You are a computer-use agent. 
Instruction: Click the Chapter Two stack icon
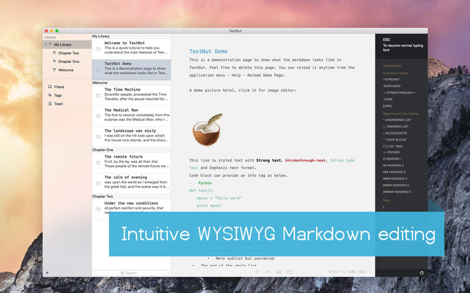point(54,53)
